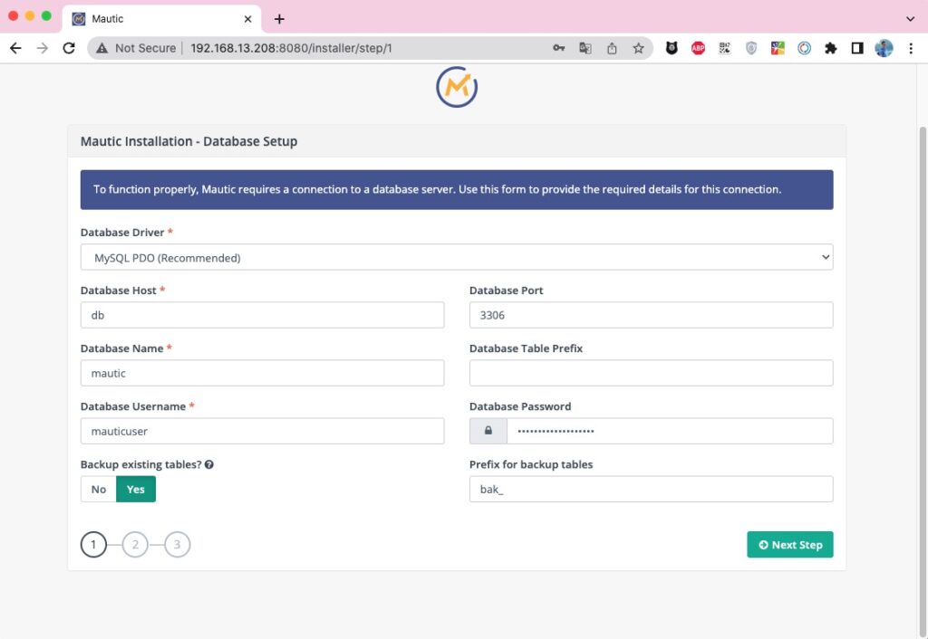
Task: Click the Database Table Prefix field
Action: [651, 373]
